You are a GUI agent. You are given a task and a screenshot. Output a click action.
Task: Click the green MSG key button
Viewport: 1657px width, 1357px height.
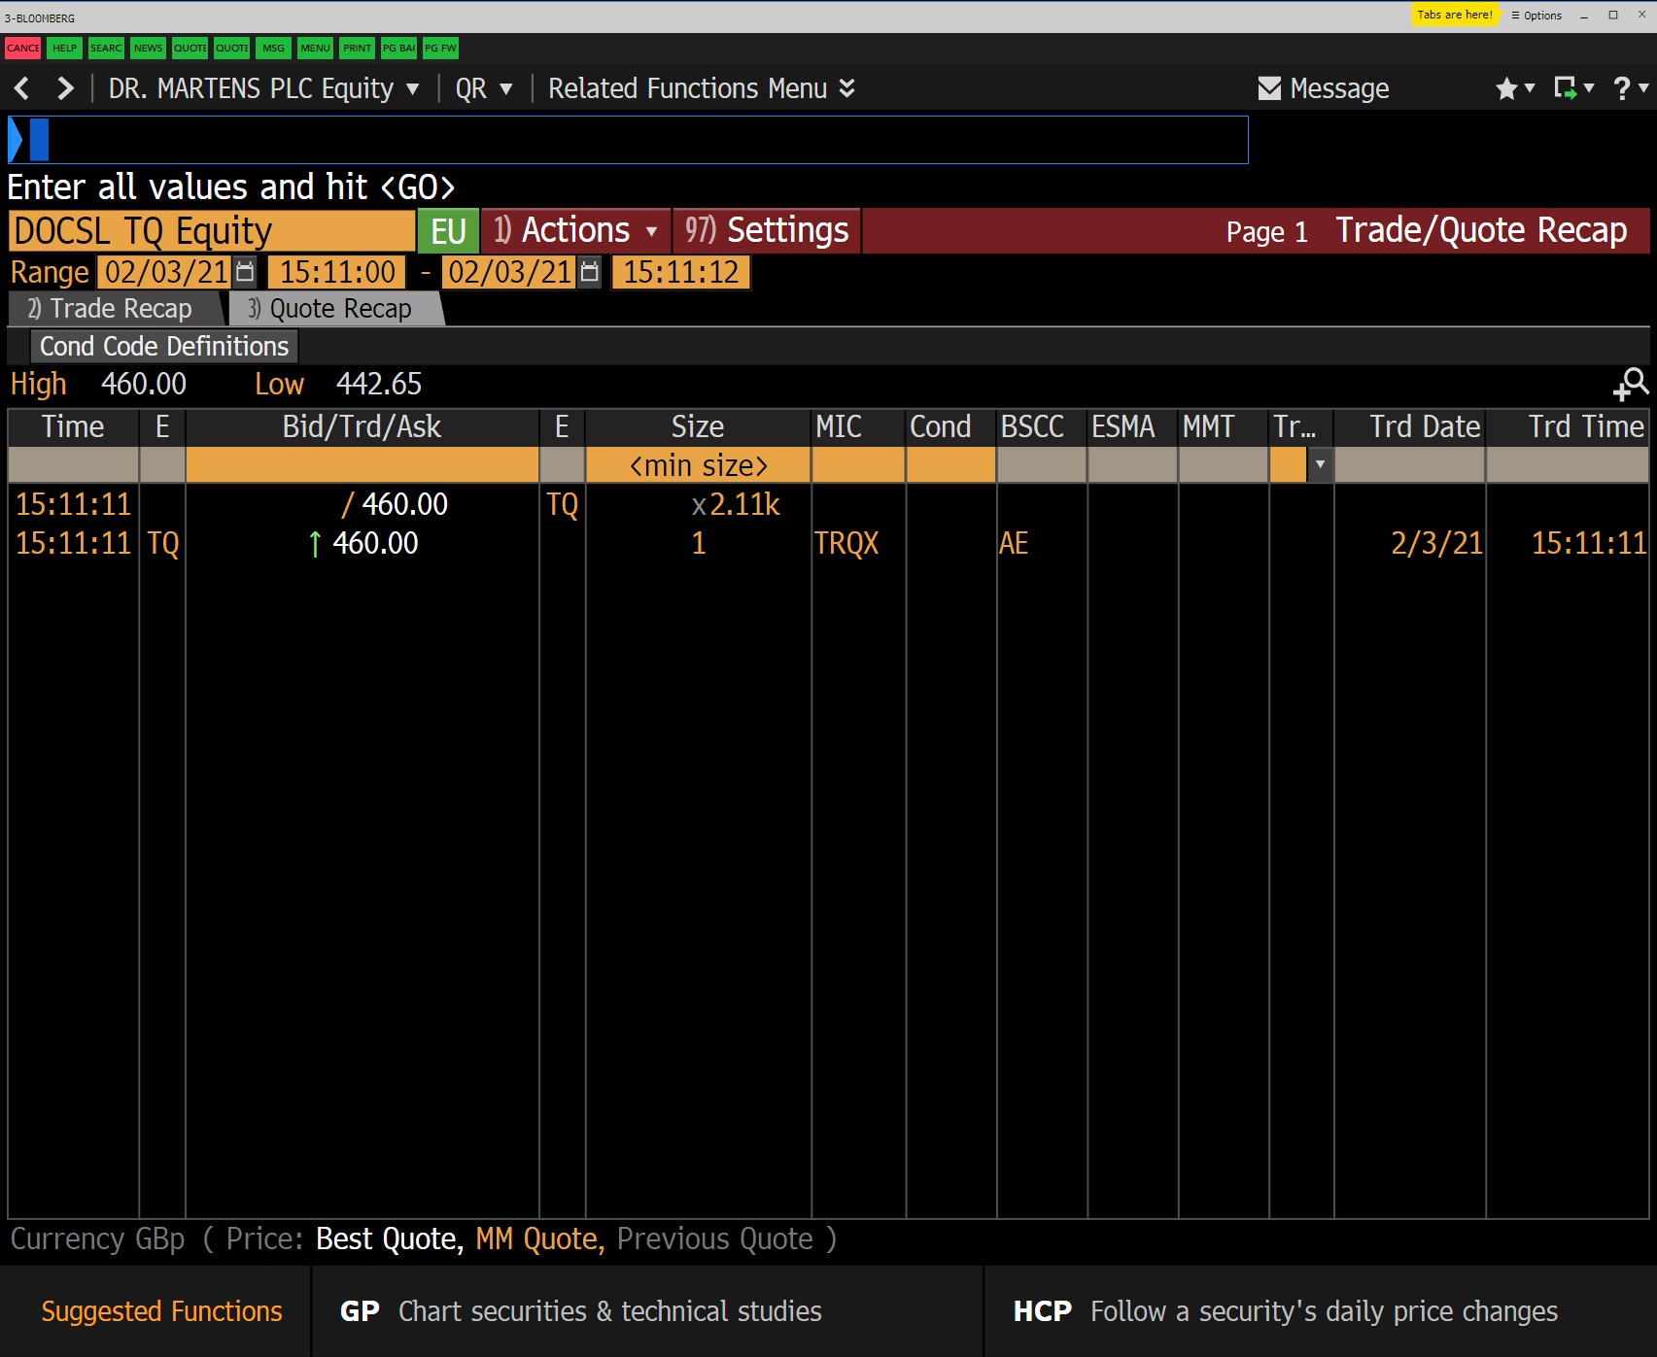[x=273, y=48]
